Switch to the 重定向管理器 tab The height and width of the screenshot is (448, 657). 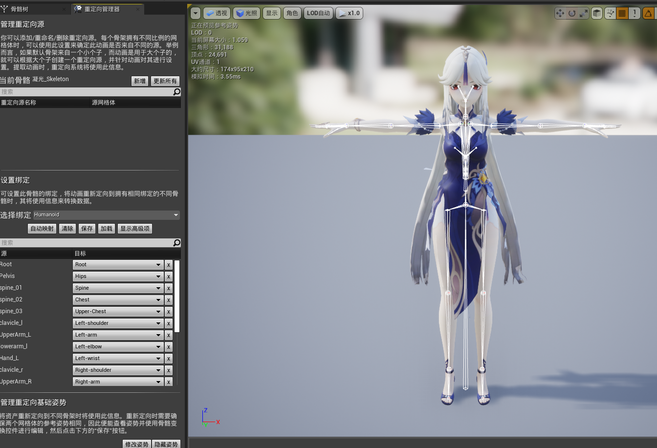click(108, 9)
